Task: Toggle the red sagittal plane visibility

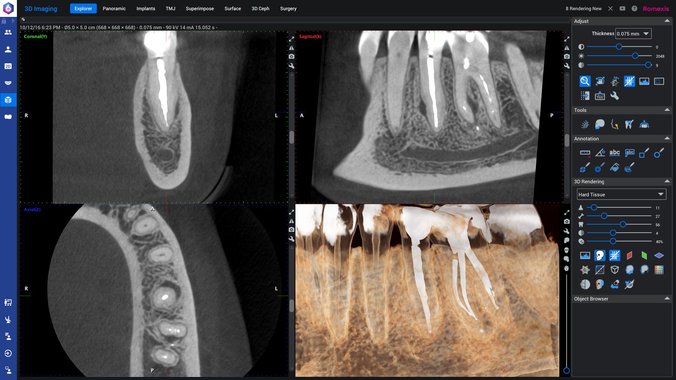Action: pos(630,255)
